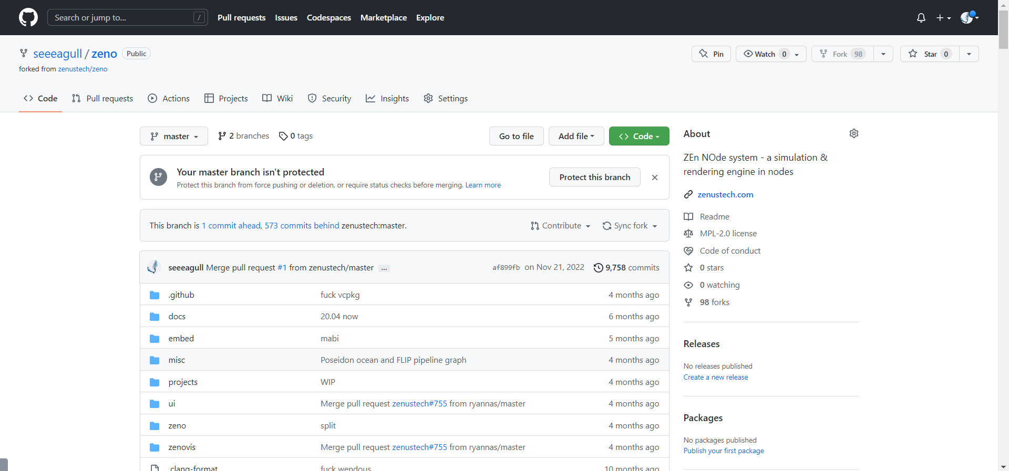Open Watch notifications dropdown

(x=771, y=54)
